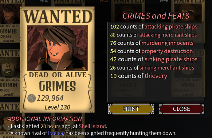Click the 129,964 bounty amount
Screen dimensions: 212x138
click(50, 98)
